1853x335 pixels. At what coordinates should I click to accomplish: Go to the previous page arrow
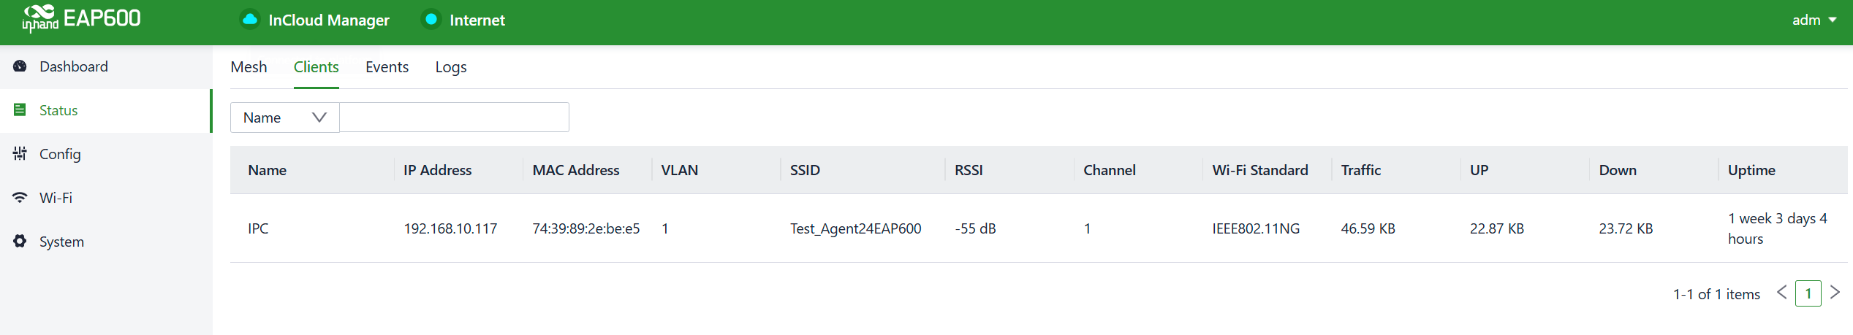click(x=1781, y=293)
